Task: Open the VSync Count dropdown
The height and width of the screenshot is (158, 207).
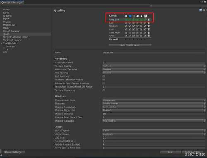Action: coord(154,134)
